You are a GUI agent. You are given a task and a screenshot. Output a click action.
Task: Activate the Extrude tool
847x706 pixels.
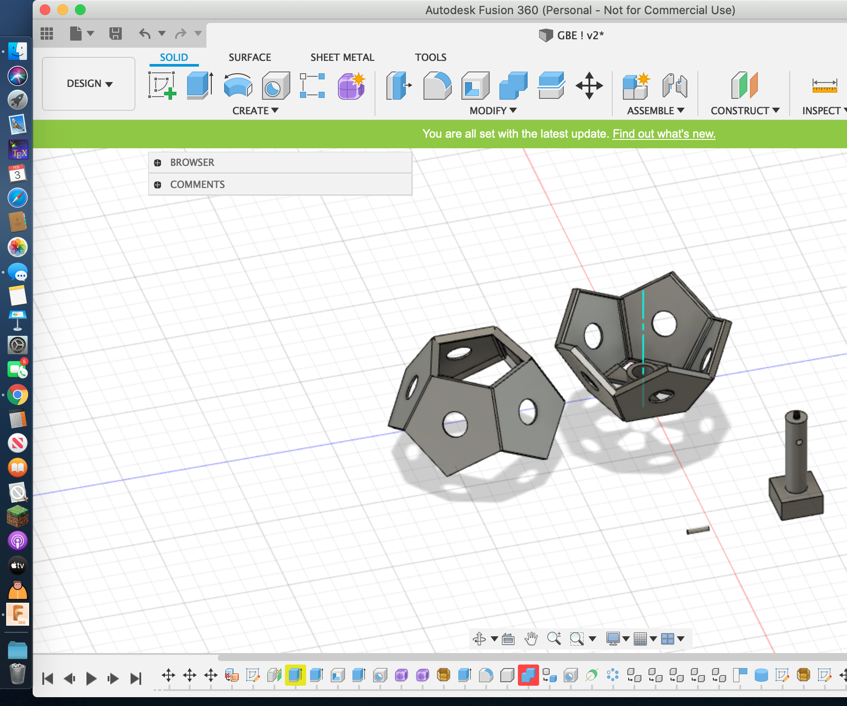199,86
